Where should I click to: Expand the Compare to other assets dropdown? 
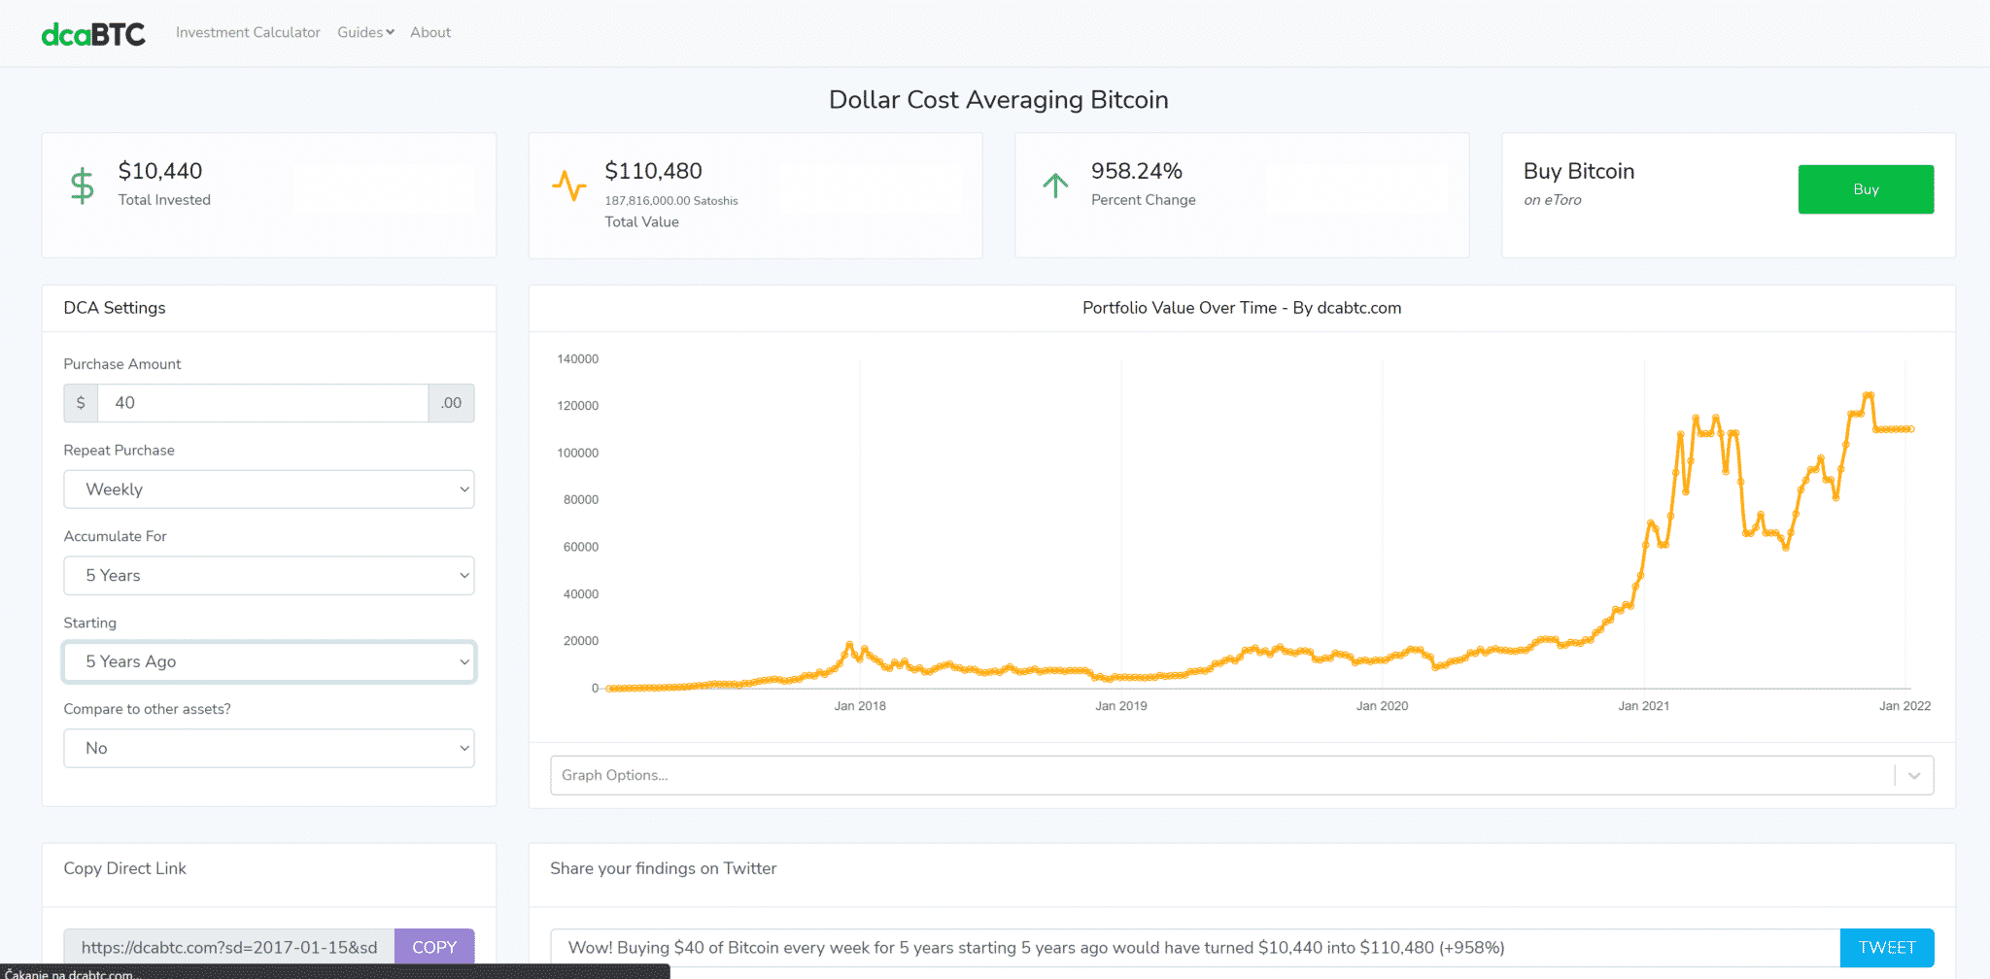coord(269,749)
